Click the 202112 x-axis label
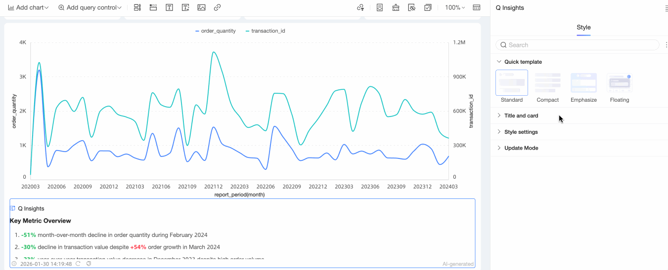668x270 pixels. [214, 187]
